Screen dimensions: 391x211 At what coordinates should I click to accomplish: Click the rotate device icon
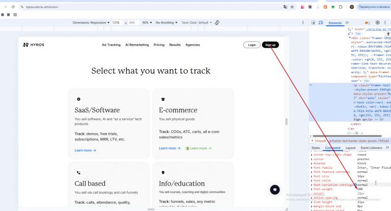[217, 23]
